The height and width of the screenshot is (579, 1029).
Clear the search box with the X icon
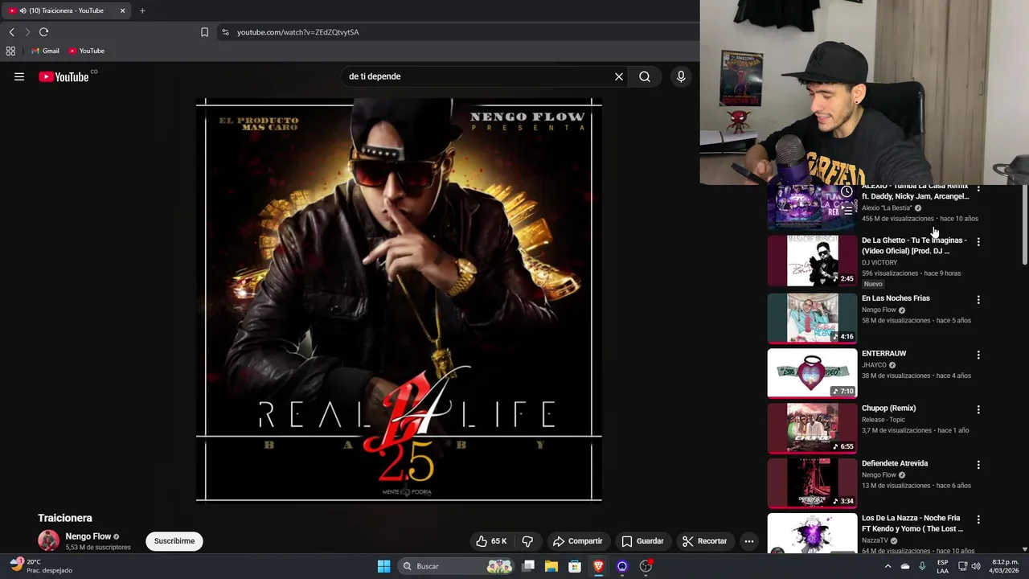pos(619,76)
